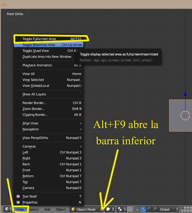Image resolution: width=192 pixels, height=213 pixels.
Task: Open the viewport shading sphere selector
Action: coord(110,209)
